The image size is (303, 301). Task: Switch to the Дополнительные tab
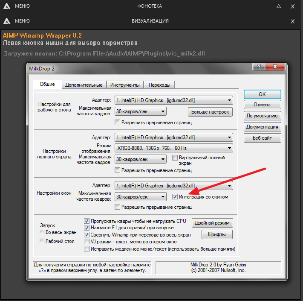pos(84,85)
